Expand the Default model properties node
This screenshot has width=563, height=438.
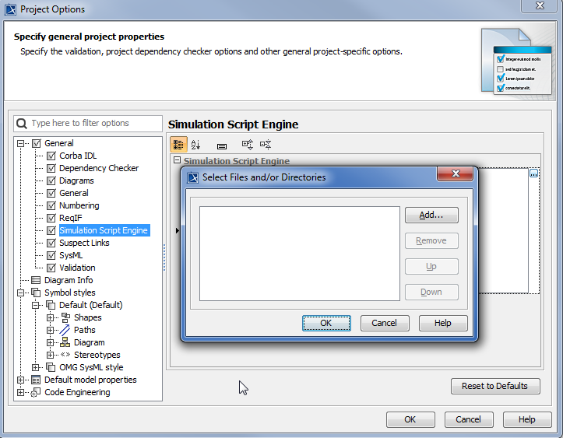(x=20, y=380)
